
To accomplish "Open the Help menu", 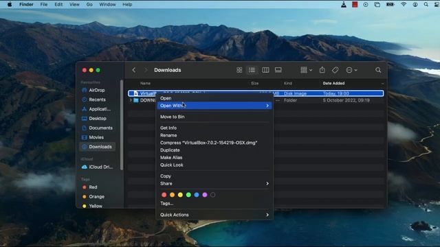I will point(127,5).
